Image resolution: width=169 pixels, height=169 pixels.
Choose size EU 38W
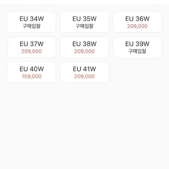(x=84, y=47)
